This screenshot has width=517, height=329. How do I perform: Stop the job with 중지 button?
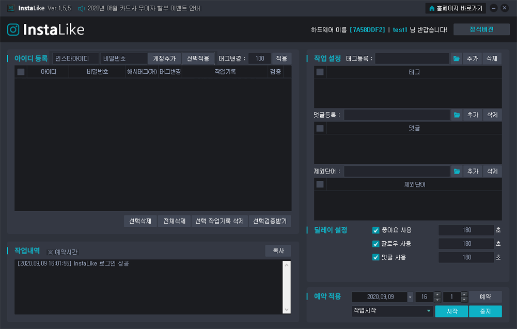click(x=485, y=311)
